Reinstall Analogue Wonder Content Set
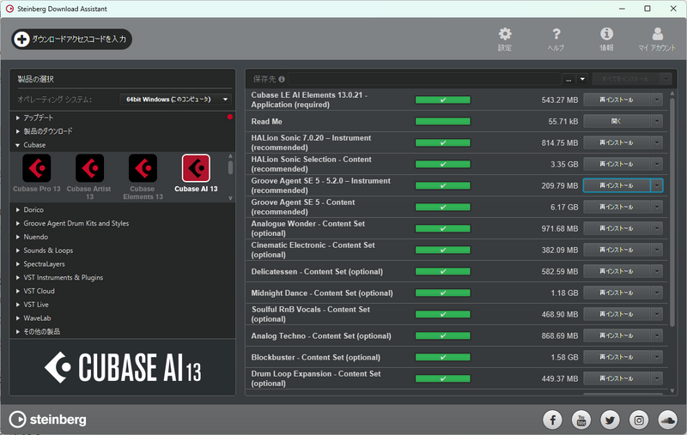Viewport: 687px width, 435px height. tap(617, 228)
